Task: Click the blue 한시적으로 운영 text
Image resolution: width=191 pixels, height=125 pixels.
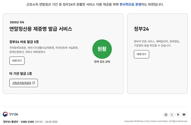Action: click(131, 5)
